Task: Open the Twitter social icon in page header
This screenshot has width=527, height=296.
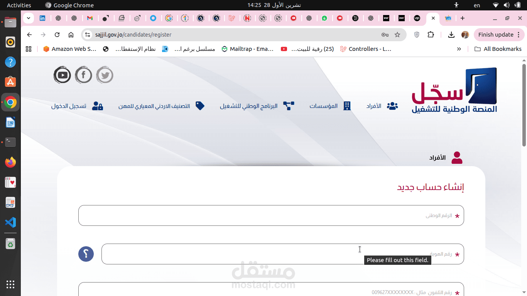Action: (105, 75)
